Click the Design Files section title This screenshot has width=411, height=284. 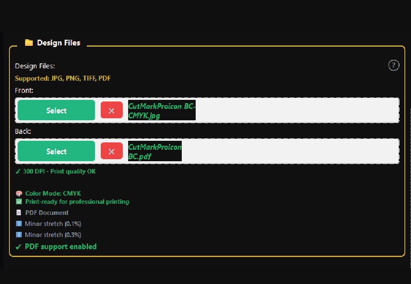(59, 43)
